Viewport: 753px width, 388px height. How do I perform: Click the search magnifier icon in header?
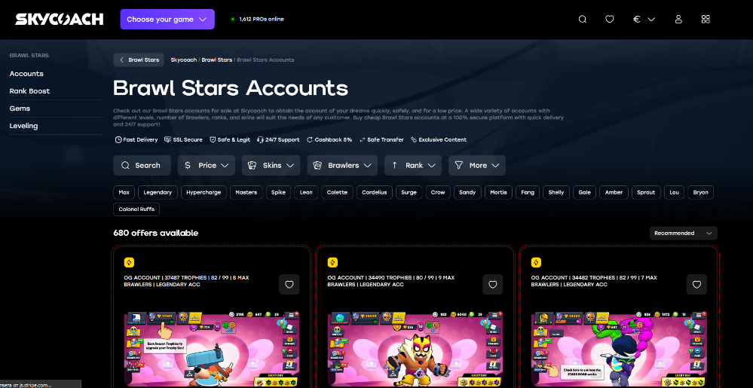(582, 19)
